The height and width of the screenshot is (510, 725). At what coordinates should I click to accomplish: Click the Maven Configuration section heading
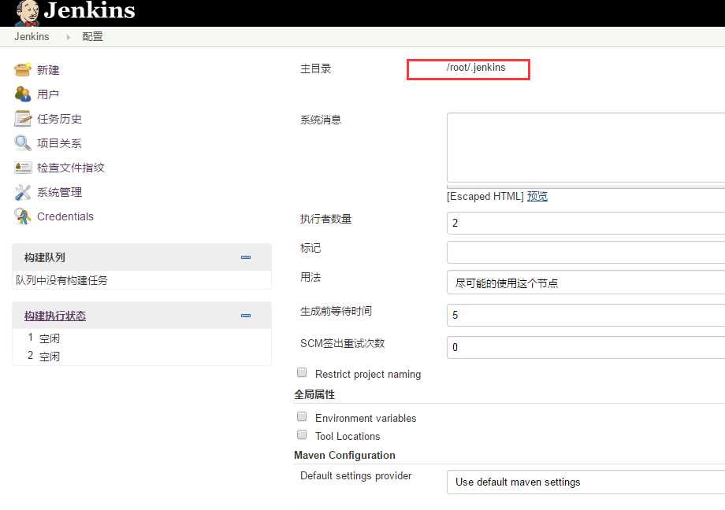click(344, 456)
